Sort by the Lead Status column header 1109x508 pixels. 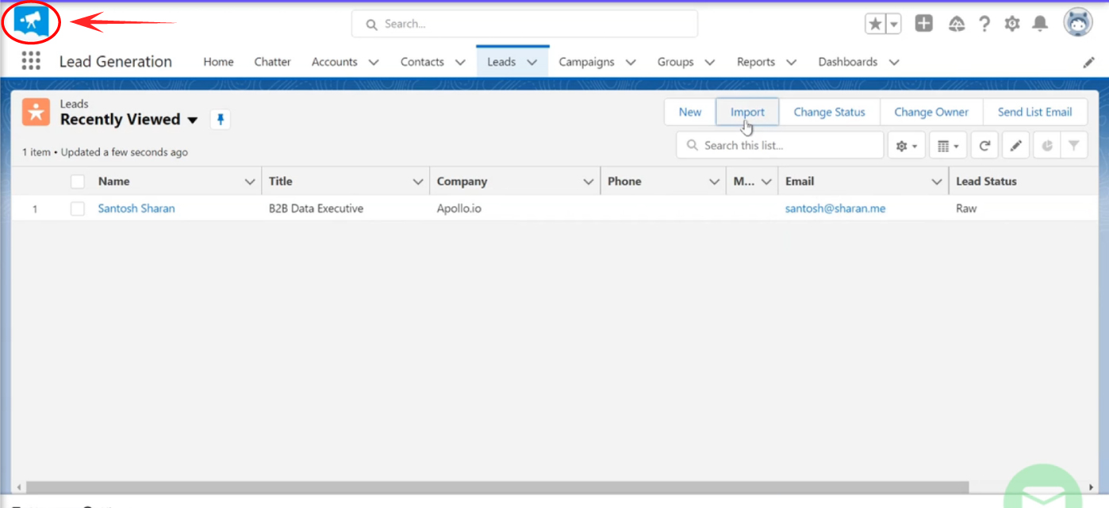click(x=986, y=181)
